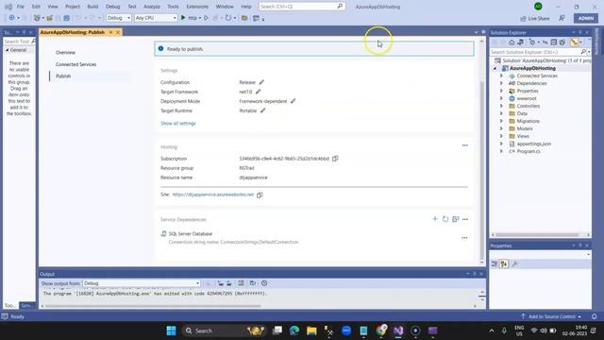The image size is (604, 340).
Task: Open the Debug menu
Action: tap(113, 7)
